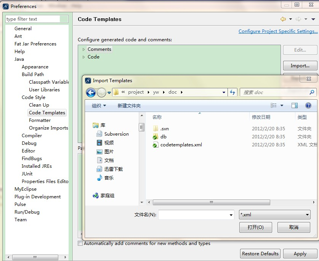Open the filename history dropdown
The height and width of the screenshot is (261, 319).
tap(231, 215)
